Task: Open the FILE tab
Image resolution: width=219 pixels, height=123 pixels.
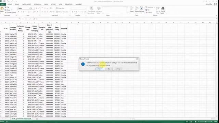Action: pos(2,4)
